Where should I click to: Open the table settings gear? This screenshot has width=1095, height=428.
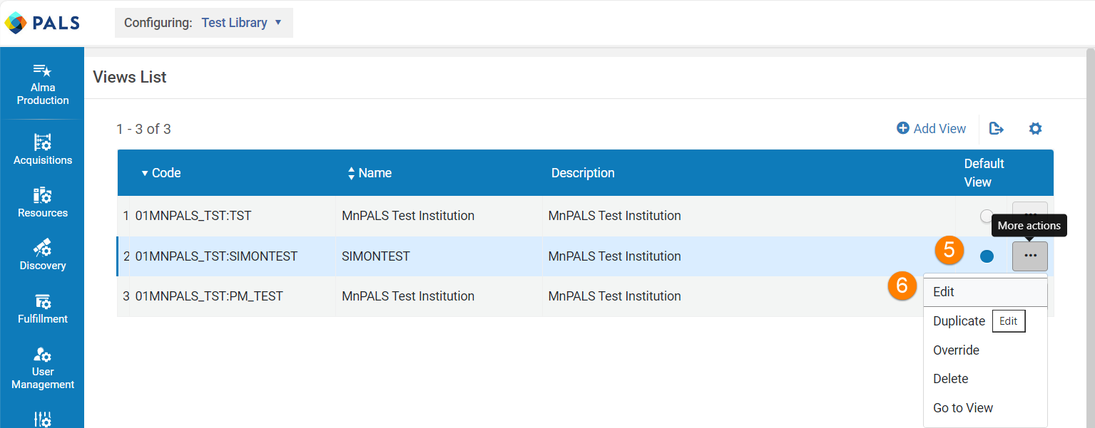(x=1035, y=129)
